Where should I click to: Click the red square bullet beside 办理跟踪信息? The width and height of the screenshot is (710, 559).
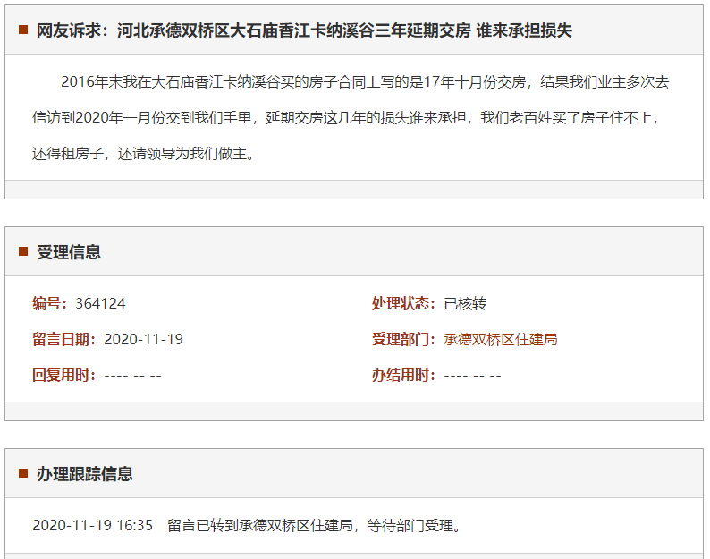click(x=23, y=474)
